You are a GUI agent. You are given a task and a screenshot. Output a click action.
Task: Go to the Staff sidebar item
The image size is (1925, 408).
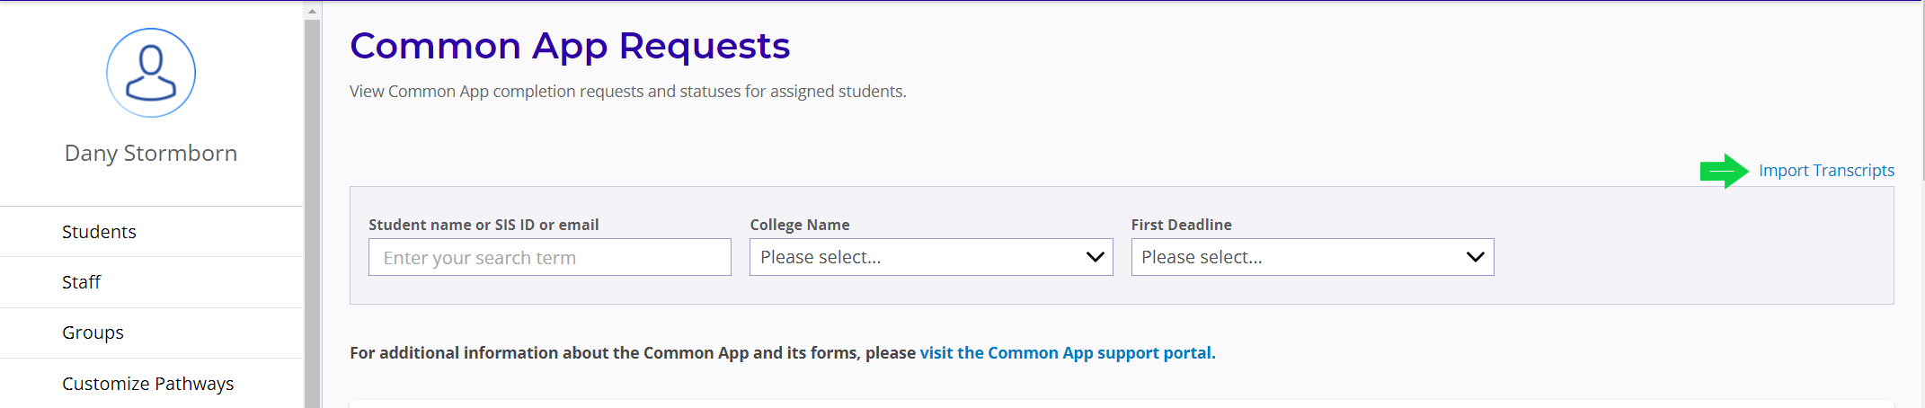[81, 282]
